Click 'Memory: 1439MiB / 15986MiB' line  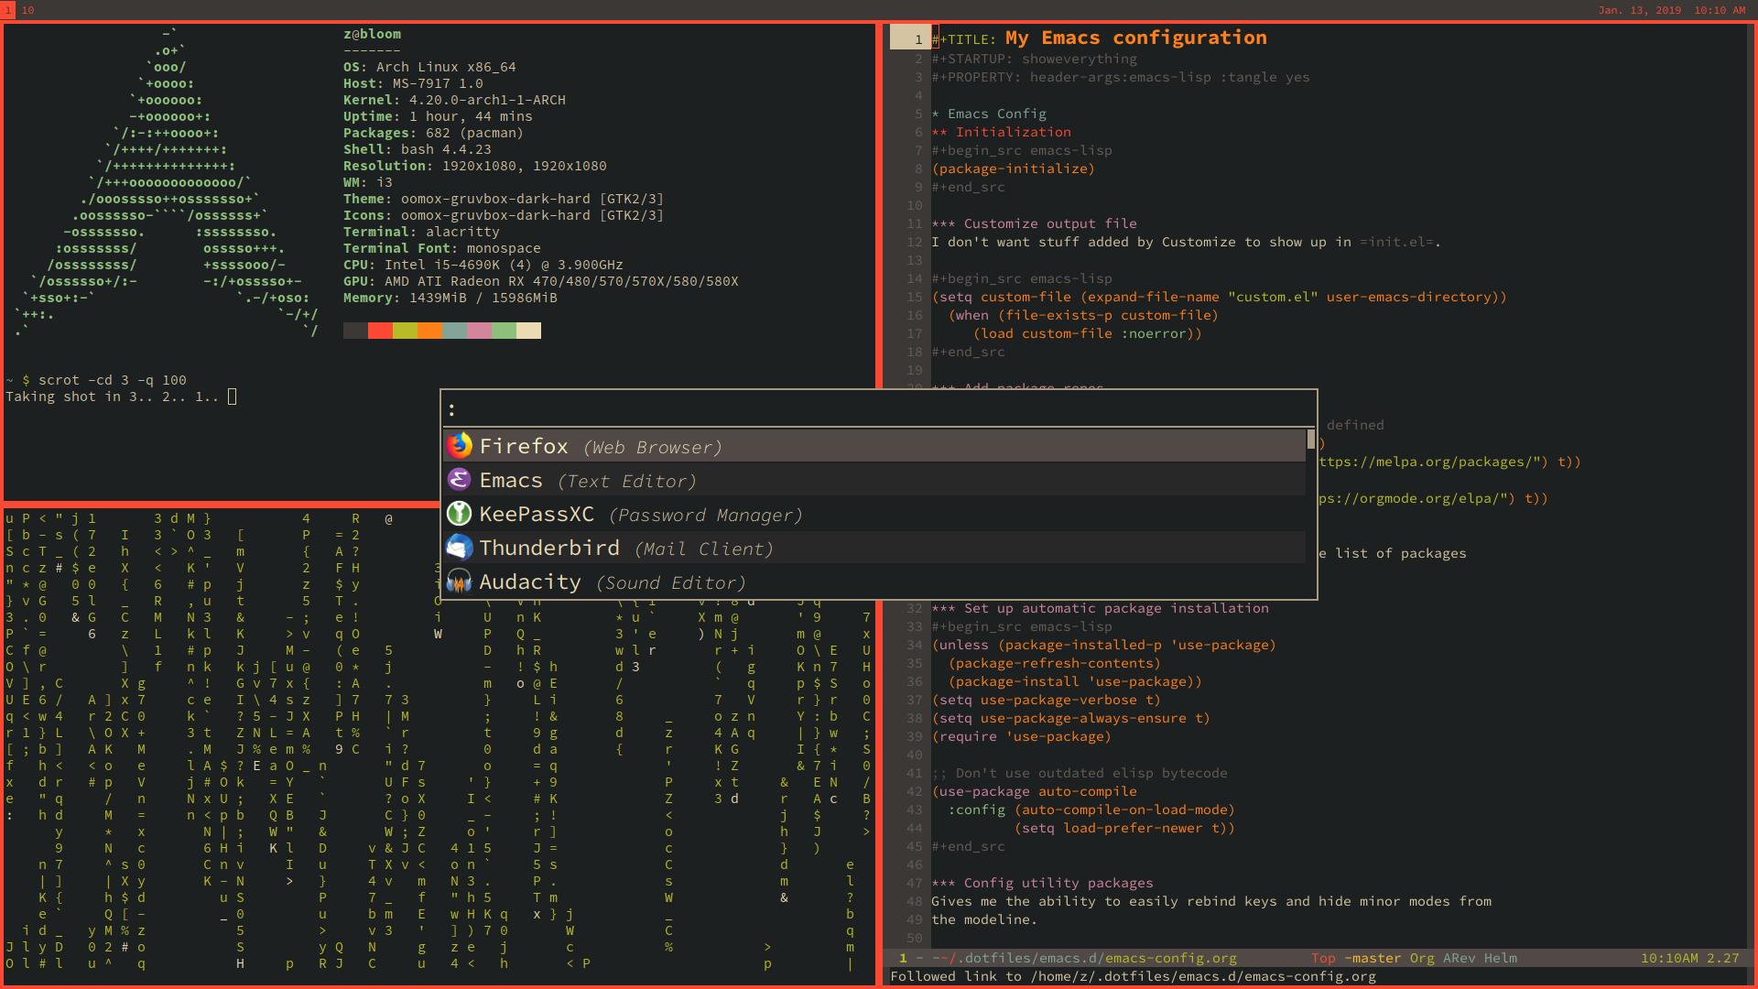[x=450, y=298]
